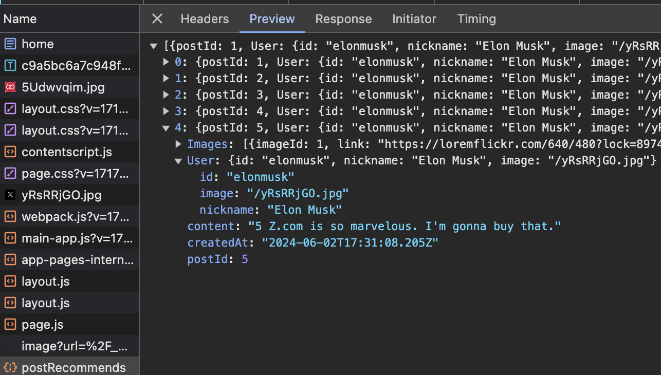
Task: Collapse the User object property
Action: point(178,161)
